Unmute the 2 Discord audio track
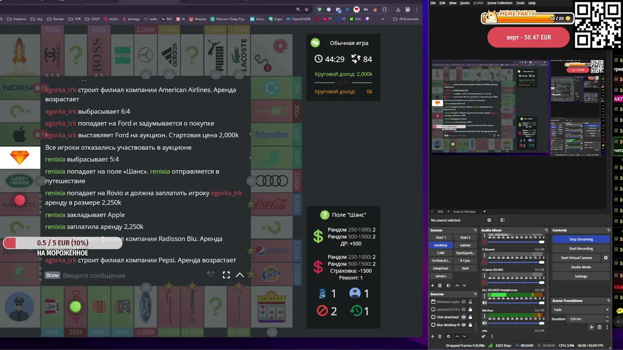This screenshot has height=350, width=623. tap(484, 262)
